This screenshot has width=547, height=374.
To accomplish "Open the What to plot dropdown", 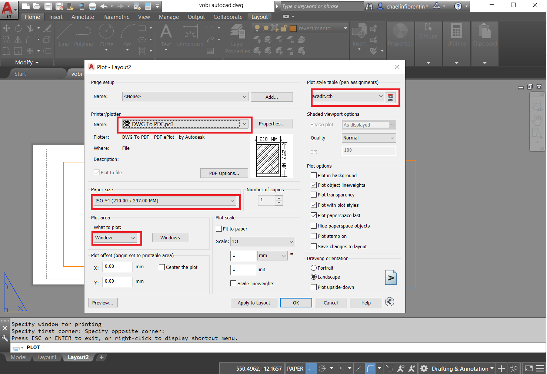I will coord(115,238).
